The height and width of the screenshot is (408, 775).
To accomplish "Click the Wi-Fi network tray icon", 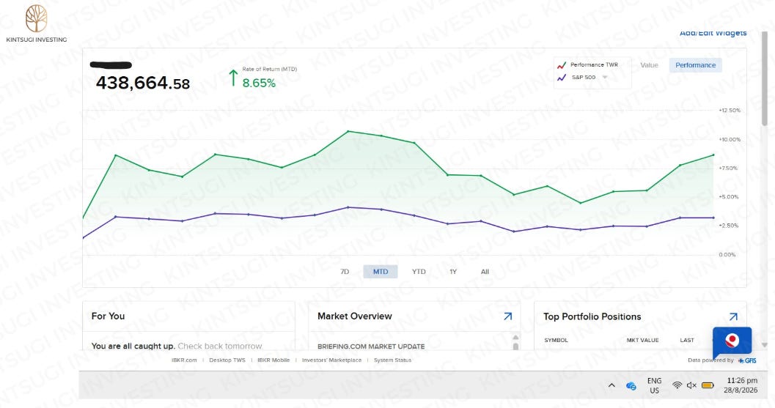I will coord(677,385).
